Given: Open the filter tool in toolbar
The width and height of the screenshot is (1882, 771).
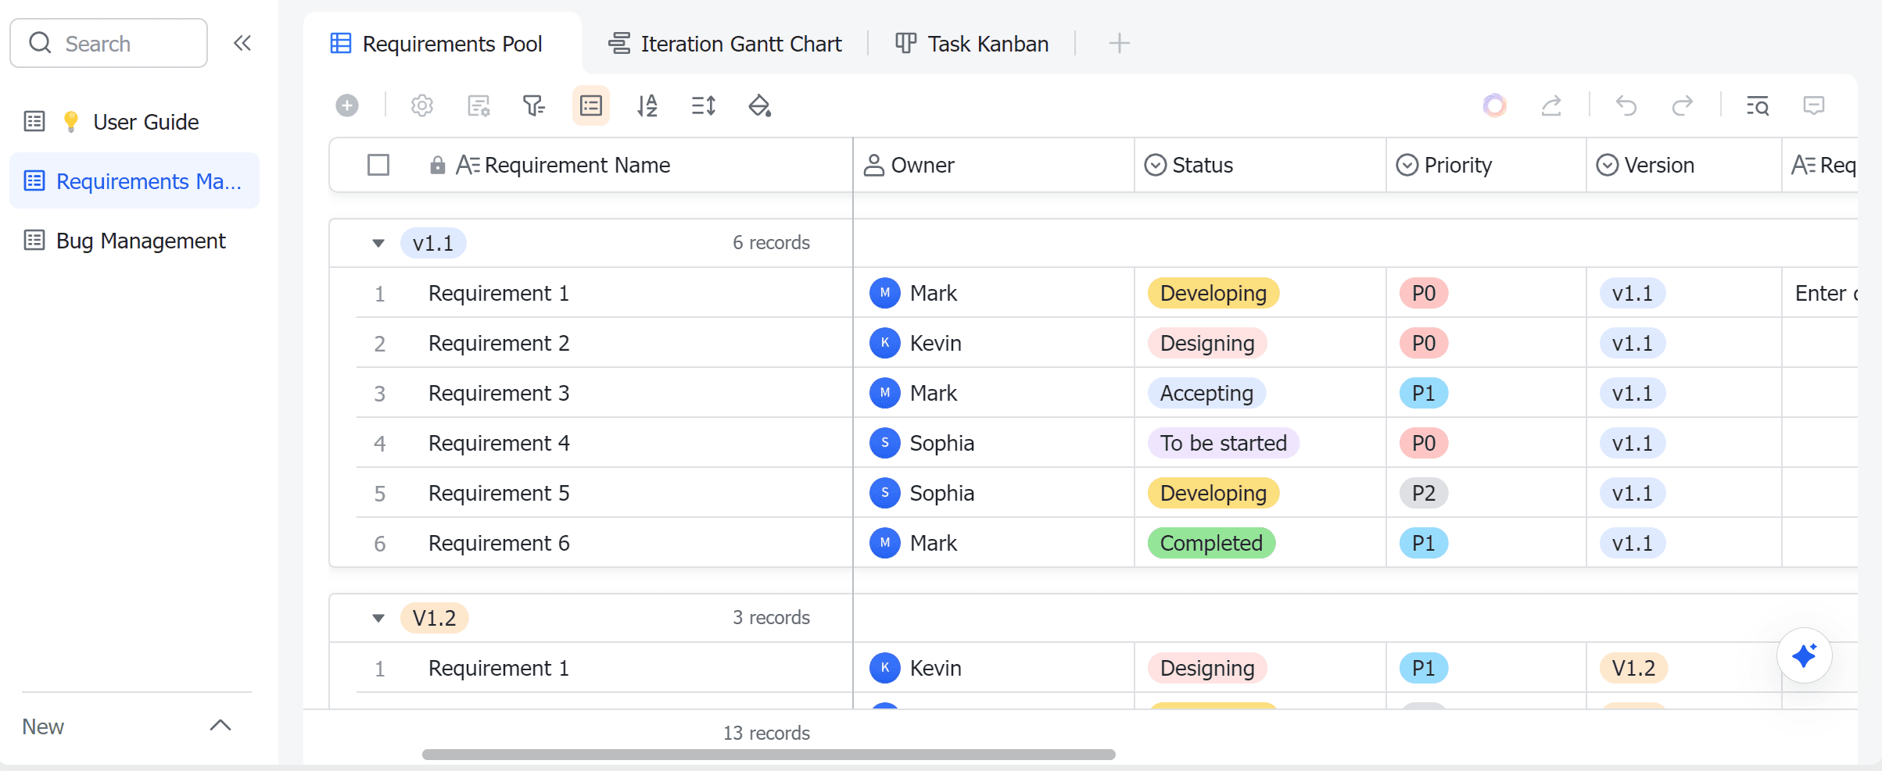Looking at the screenshot, I should pyautogui.click(x=534, y=105).
